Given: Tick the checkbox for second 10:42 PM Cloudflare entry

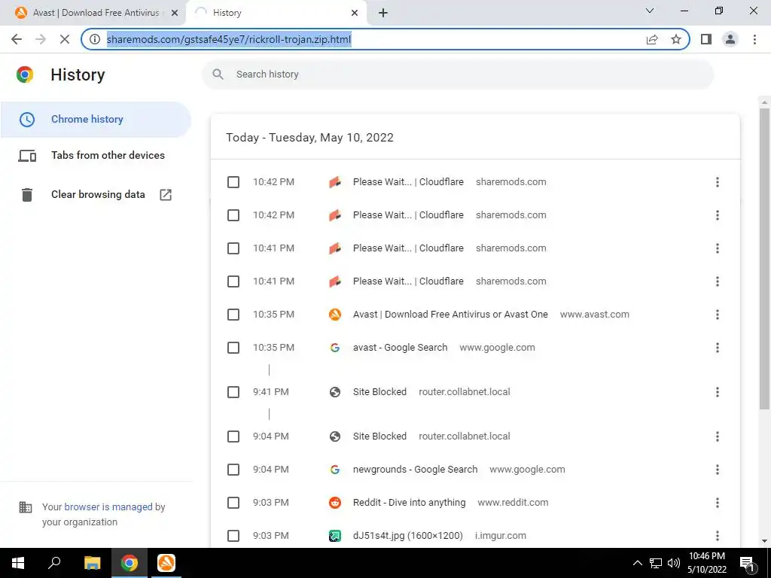Looking at the screenshot, I should click(x=233, y=215).
